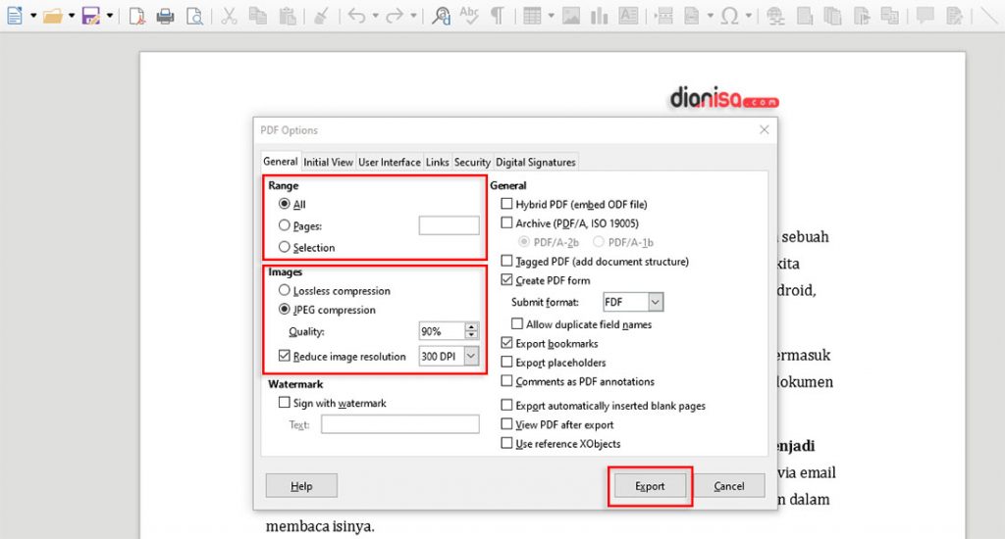The height and width of the screenshot is (539, 1005).
Task: Switch to the Links tab
Action: tap(437, 162)
